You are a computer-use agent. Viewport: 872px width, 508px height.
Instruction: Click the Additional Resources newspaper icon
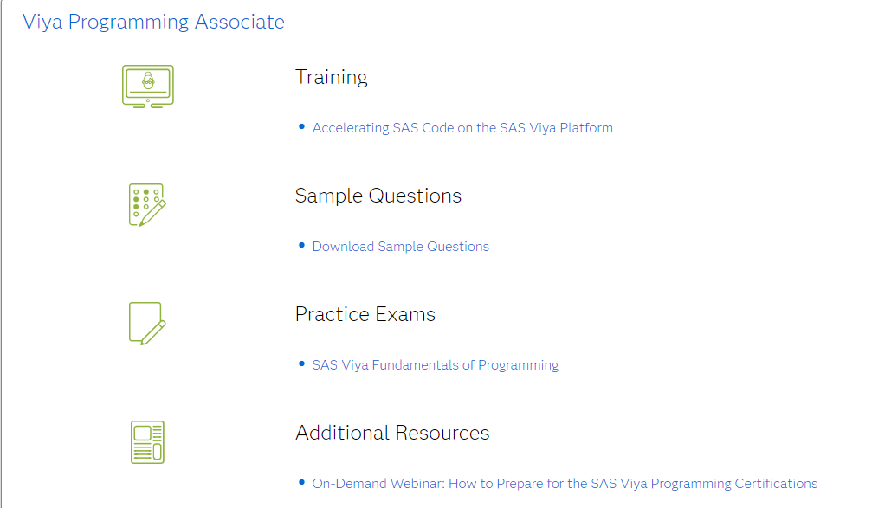(147, 441)
